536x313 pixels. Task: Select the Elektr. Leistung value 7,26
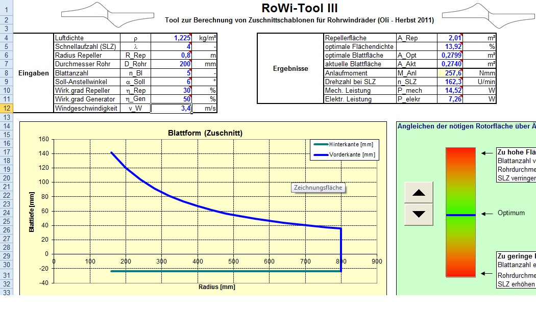(452, 99)
